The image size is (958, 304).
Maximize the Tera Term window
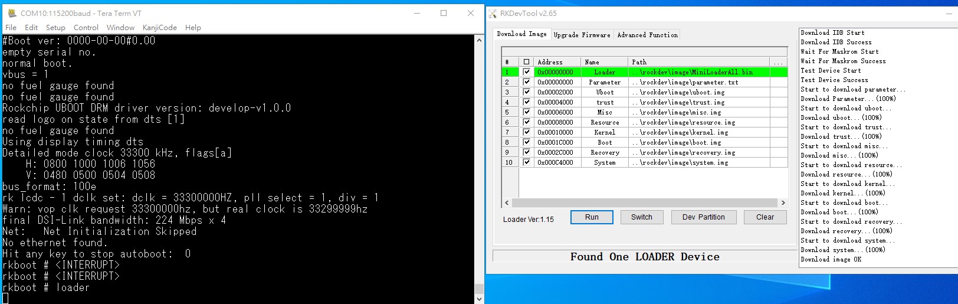pyautogui.click(x=444, y=13)
